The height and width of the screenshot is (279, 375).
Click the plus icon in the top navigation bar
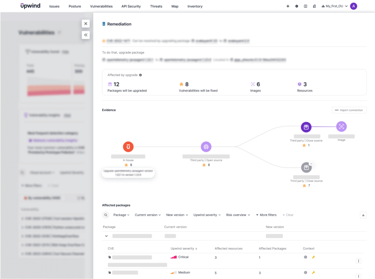[x=288, y=6]
